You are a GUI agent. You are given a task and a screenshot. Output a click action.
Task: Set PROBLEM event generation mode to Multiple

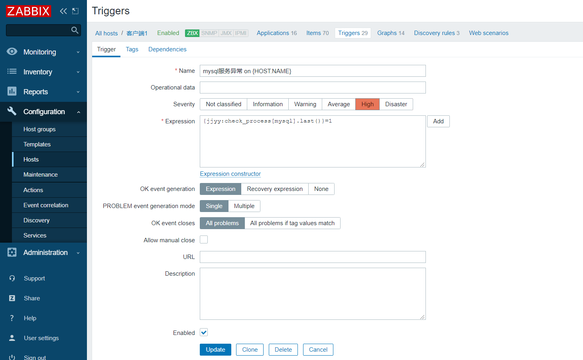244,206
